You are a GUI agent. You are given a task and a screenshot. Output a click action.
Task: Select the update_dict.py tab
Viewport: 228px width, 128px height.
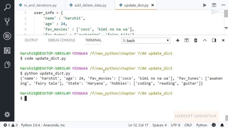(136, 5)
